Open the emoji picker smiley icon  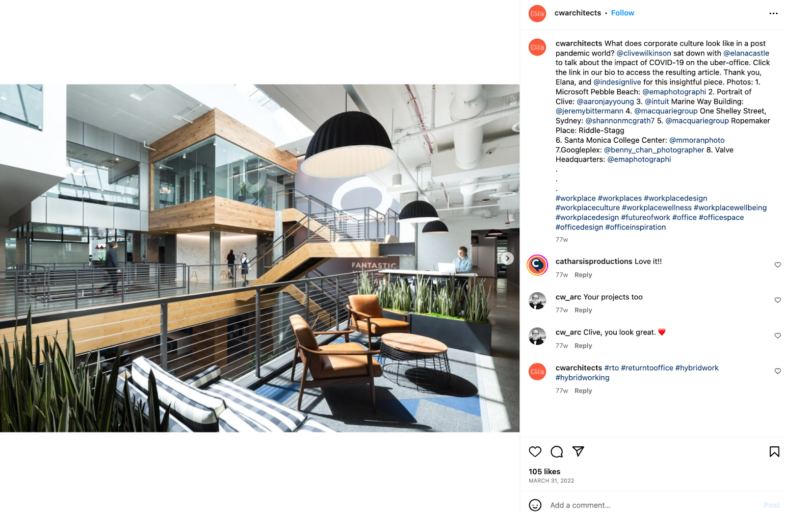pyautogui.click(x=535, y=505)
